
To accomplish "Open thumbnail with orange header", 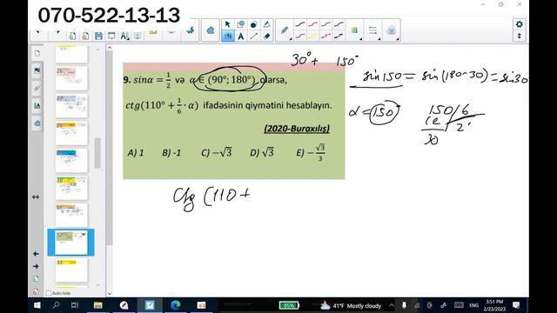I will coord(71,133).
